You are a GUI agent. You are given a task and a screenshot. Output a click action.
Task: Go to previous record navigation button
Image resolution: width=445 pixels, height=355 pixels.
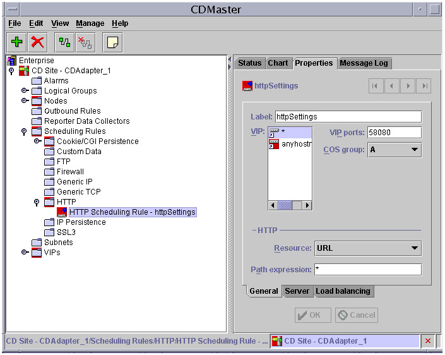(x=391, y=86)
